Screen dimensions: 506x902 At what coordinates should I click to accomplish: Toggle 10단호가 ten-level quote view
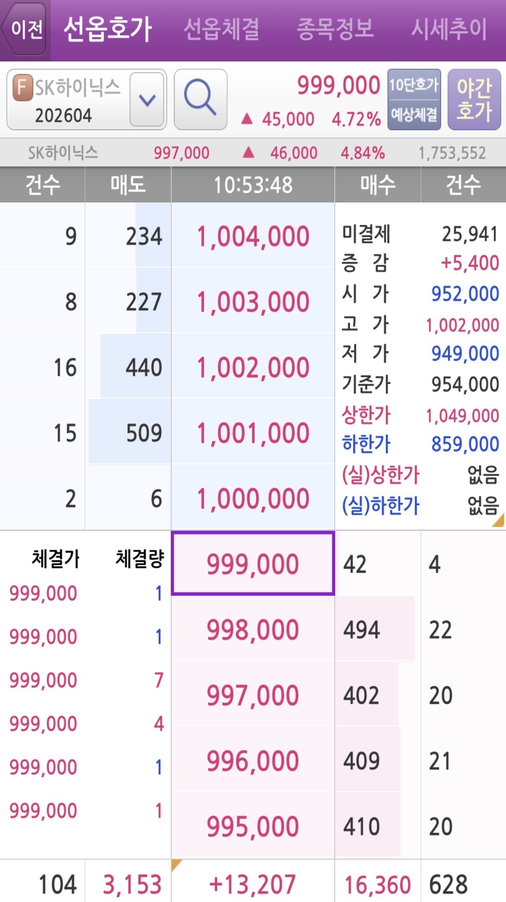tap(414, 85)
